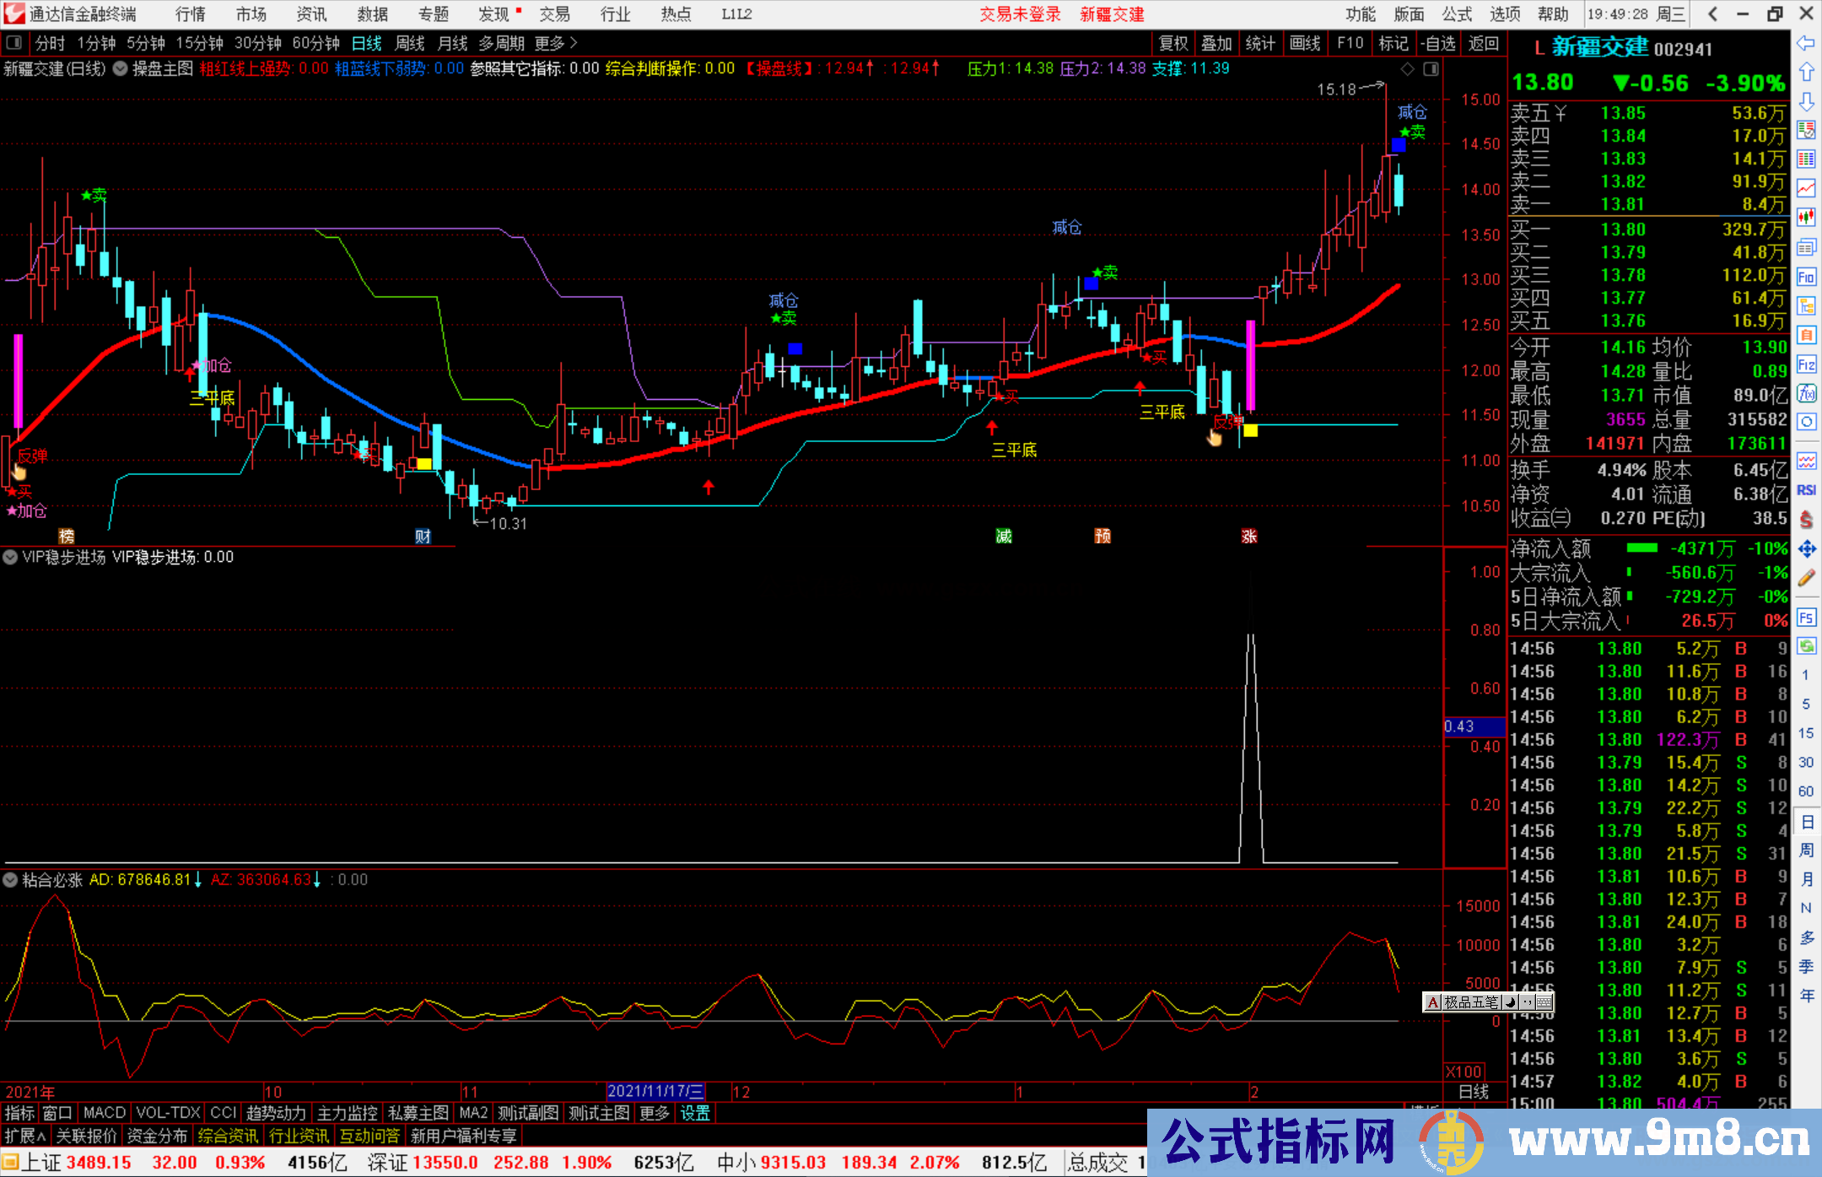Switch to 1-minute period in right sidebar
The height and width of the screenshot is (1177, 1822).
point(1806,675)
